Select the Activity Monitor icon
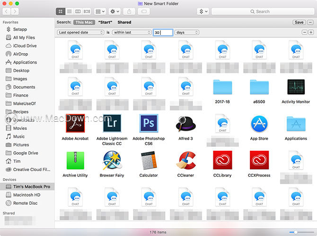317x236 pixels. pos(296,87)
